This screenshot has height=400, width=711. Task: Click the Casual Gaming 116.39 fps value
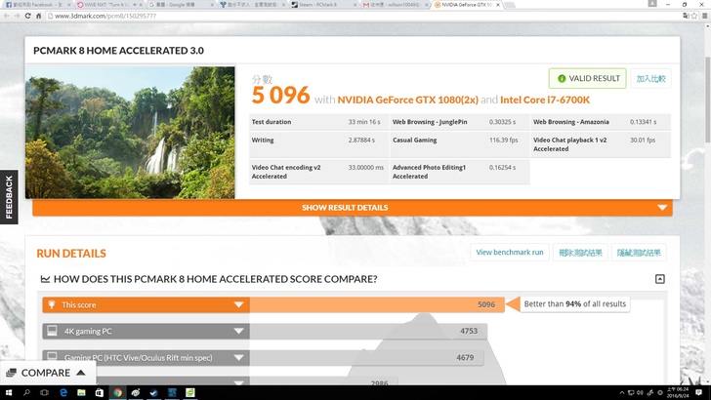coord(503,140)
